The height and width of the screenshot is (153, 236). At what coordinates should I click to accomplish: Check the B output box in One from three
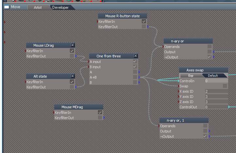click(135, 83)
